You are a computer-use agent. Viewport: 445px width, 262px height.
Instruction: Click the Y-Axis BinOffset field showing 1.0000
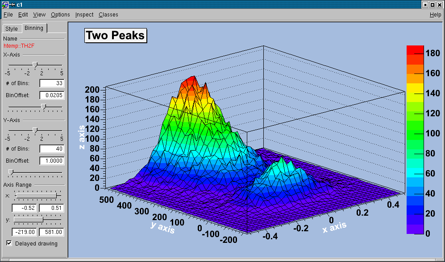coord(52,161)
